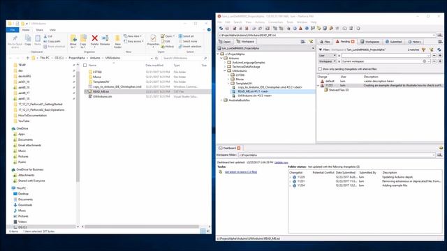
Task: Click the Explorer help question mark icon
Action: click(x=209, y=29)
